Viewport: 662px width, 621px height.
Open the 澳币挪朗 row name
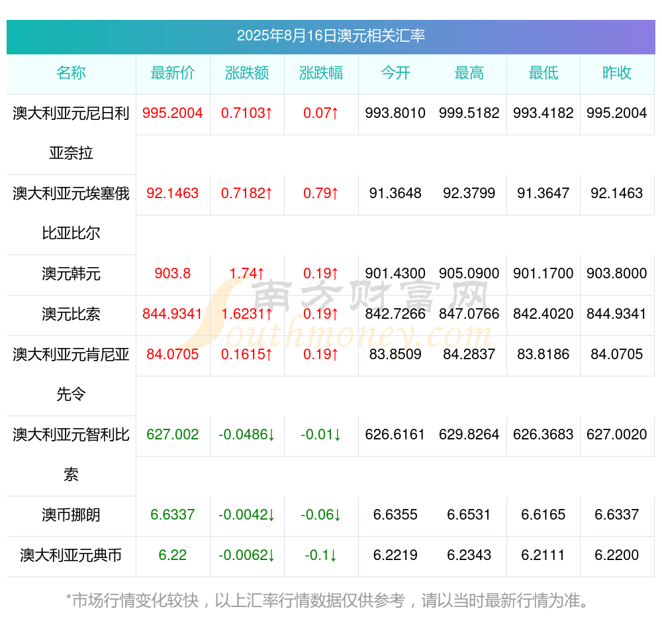(71, 514)
